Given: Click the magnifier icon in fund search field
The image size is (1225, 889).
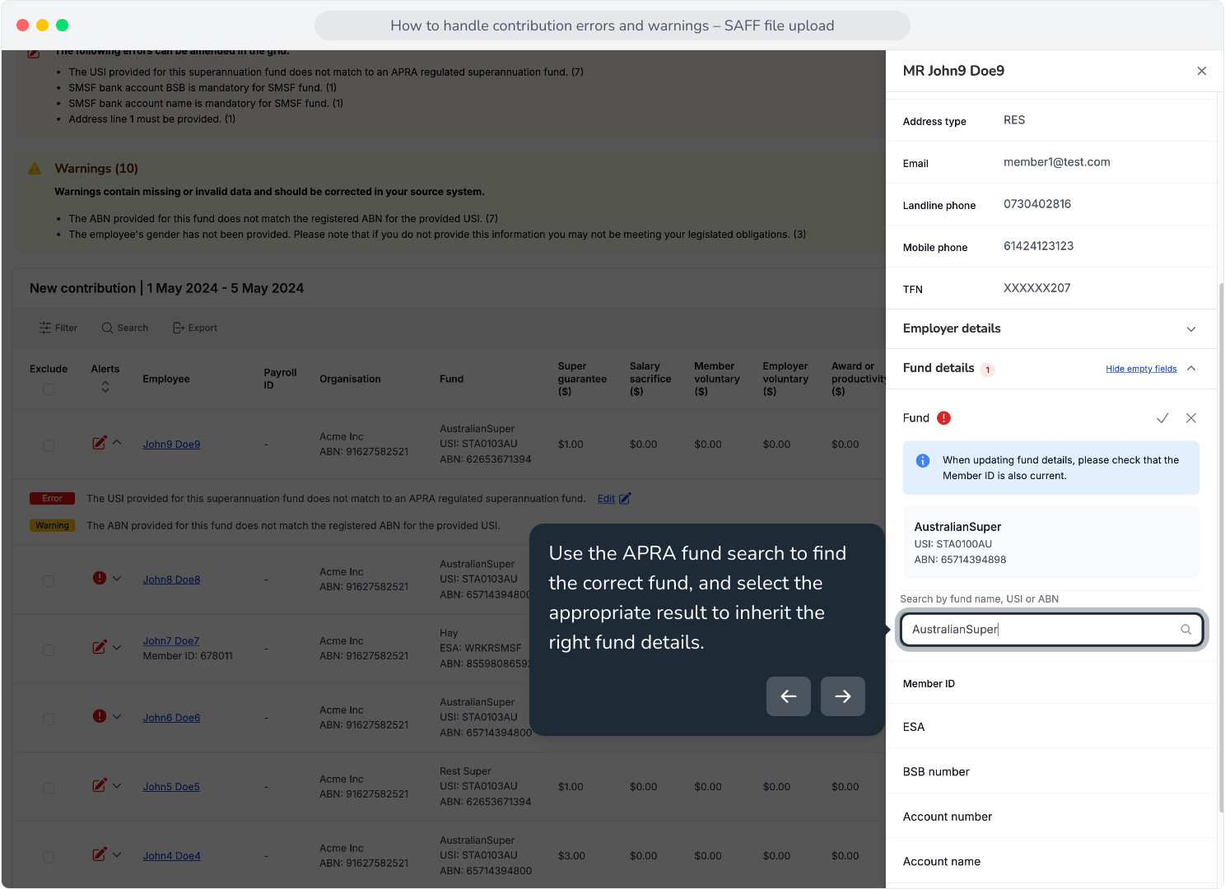Looking at the screenshot, I should click(x=1186, y=630).
